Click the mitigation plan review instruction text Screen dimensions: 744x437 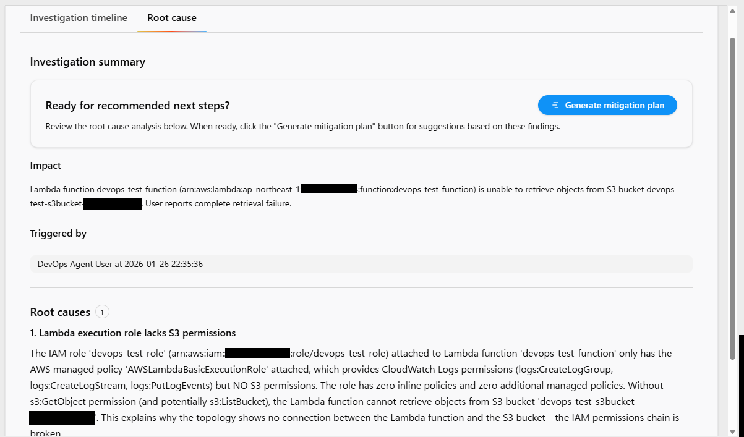point(302,127)
